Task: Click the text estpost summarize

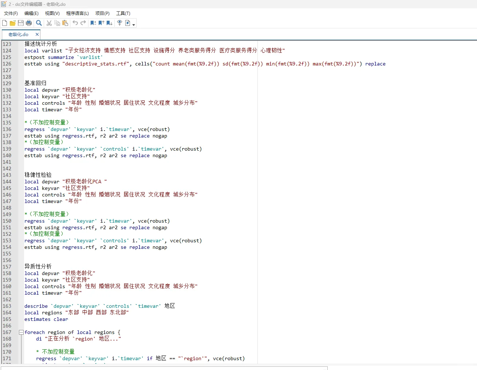Action: [49, 57]
